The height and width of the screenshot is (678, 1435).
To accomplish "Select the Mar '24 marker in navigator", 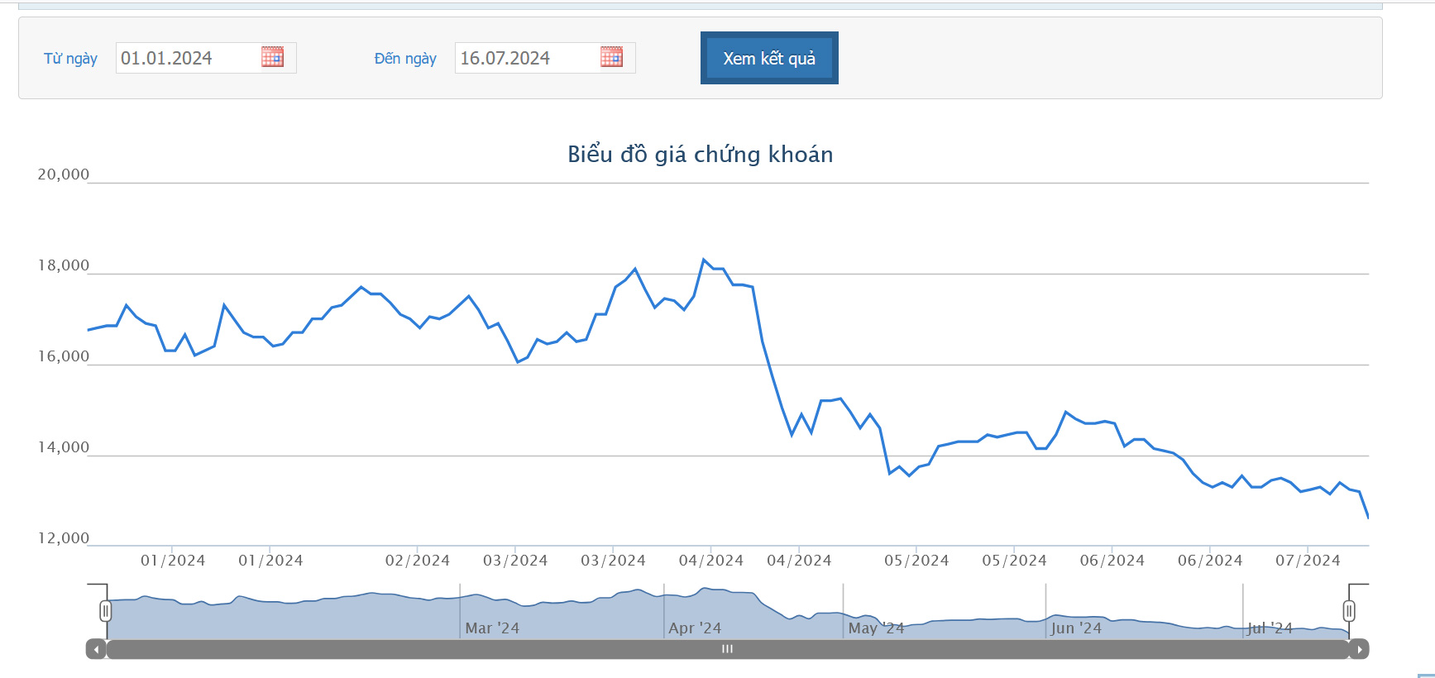I will pos(492,628).
